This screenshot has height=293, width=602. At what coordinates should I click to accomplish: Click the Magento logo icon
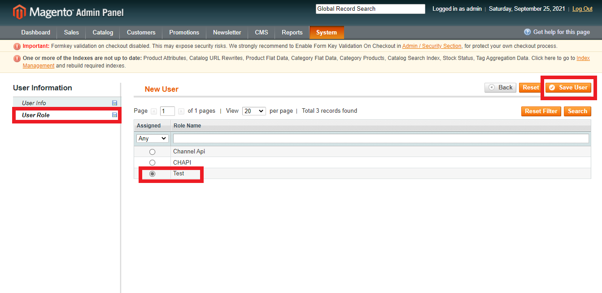pos(19,12)
